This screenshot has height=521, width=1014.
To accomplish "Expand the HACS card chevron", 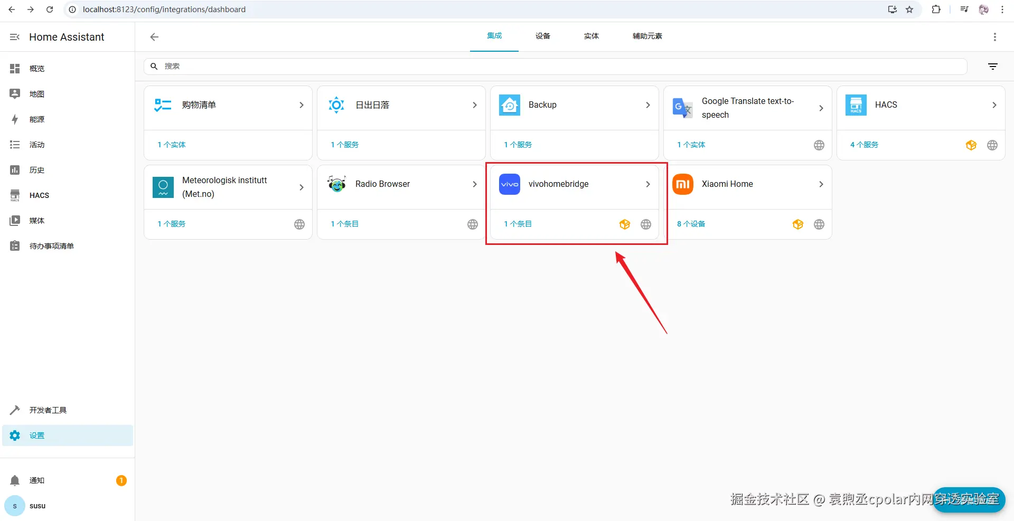I will (994, 105).
